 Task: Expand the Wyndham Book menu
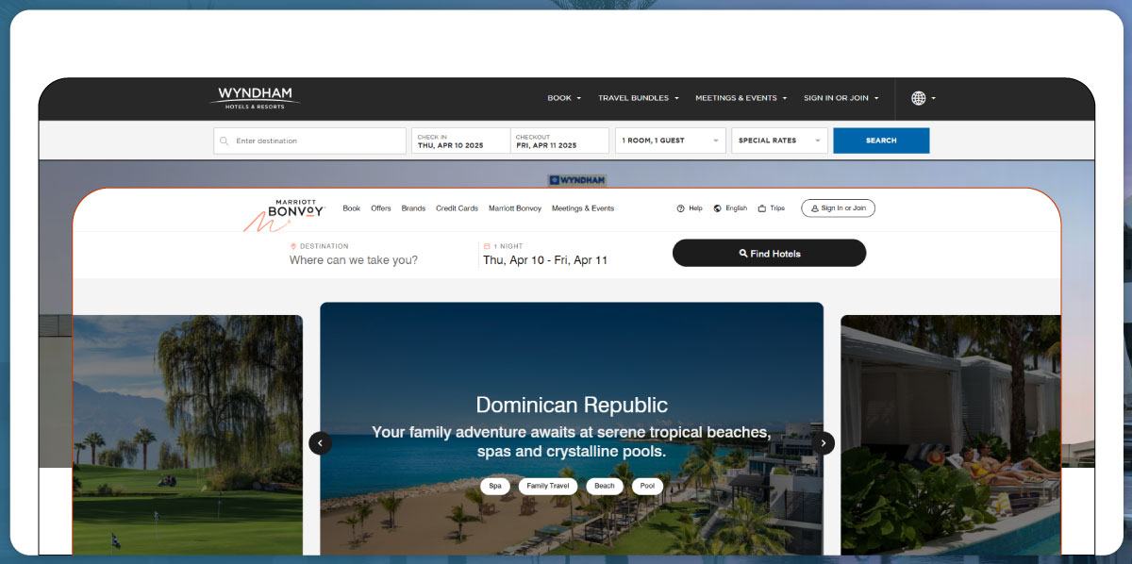pyautogui.click(x=564, y=98)
